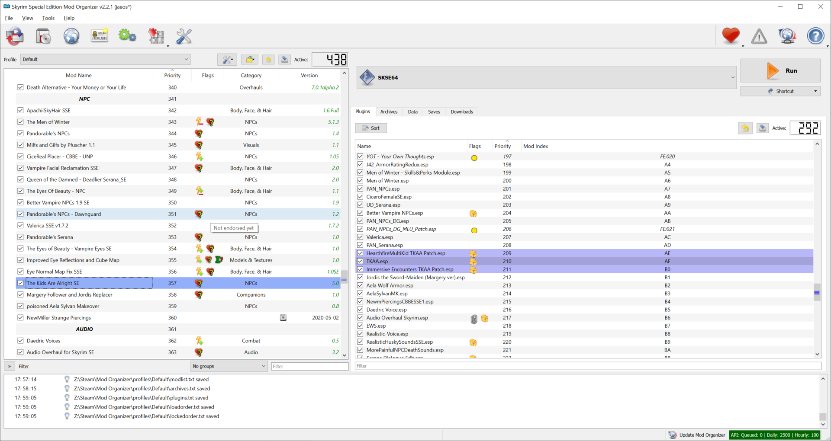The width and height of the screenshot is (831, 441).
Task: Click Update Mod Organizer status bar icon
Action: pyautogui.click(x=672, y=435)
